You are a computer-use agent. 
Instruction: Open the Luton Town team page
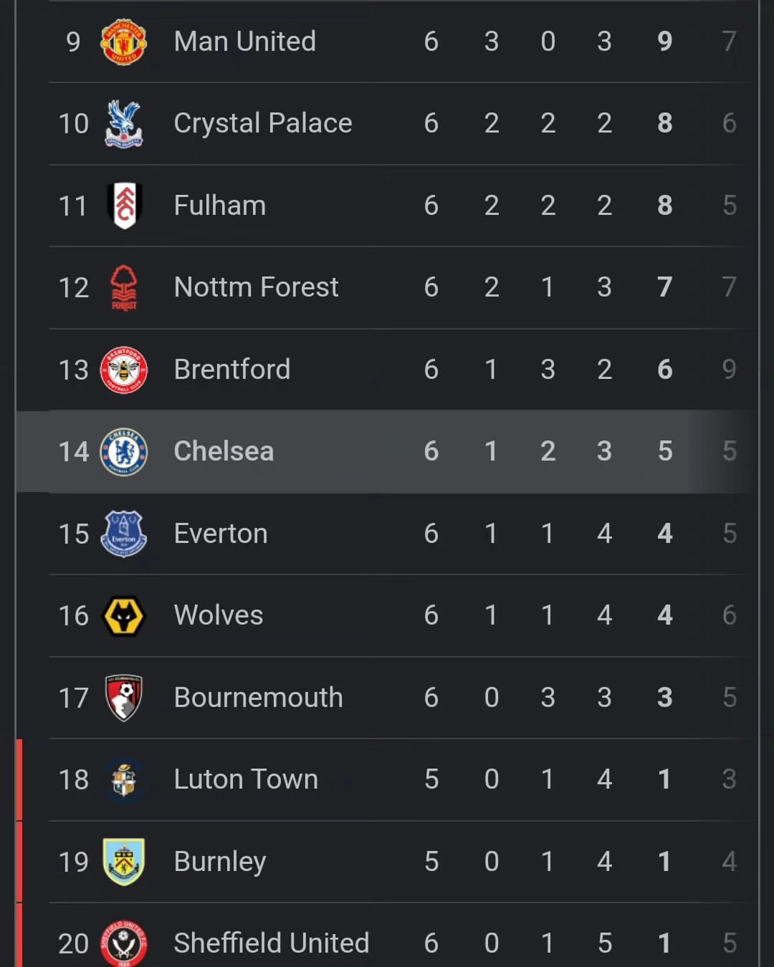click(246, 779)
